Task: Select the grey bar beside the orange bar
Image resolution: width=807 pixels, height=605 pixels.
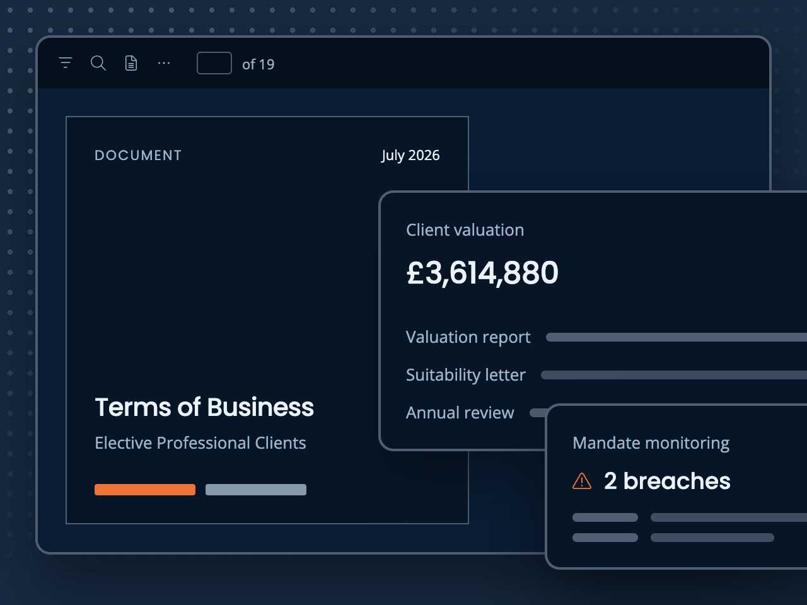Action: pos(256,490)
